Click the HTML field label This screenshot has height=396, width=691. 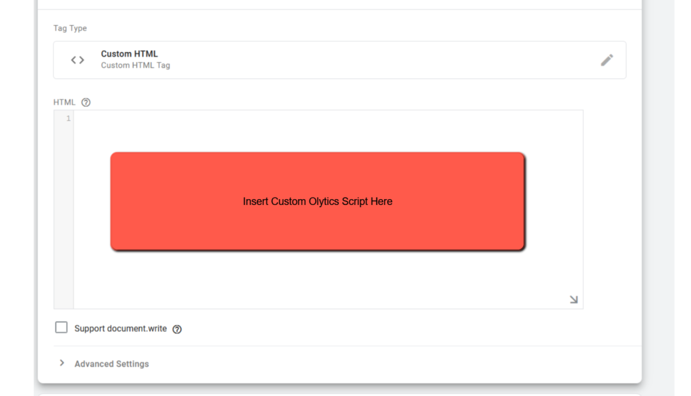point(64,103)
